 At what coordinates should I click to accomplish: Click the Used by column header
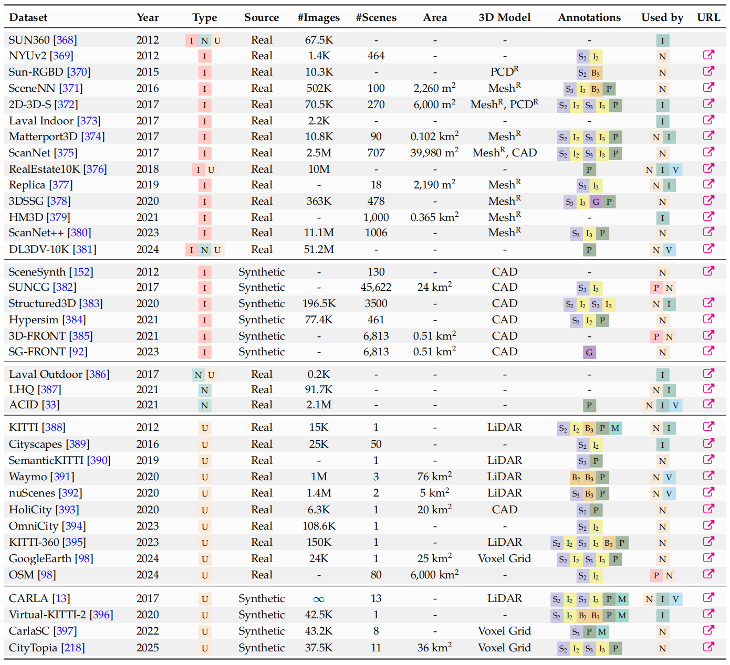662,17
